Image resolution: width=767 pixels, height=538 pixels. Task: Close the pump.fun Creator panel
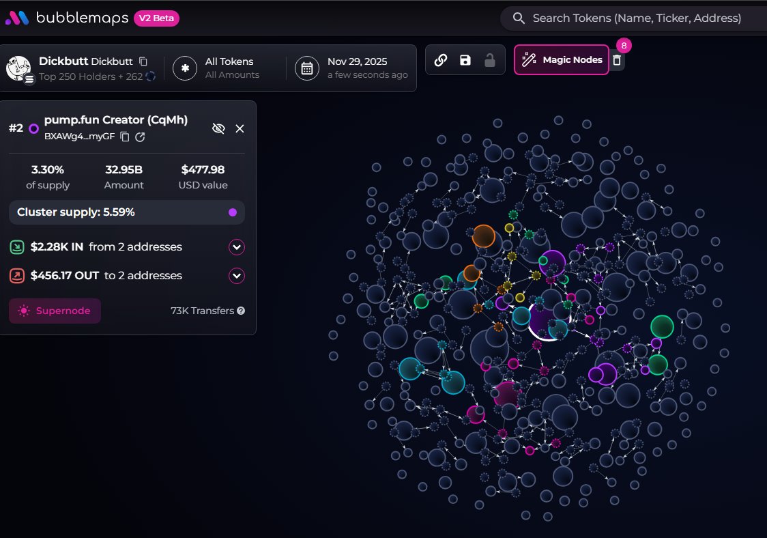[x=240, y=128]
